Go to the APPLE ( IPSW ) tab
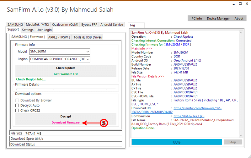 point(59,37)
